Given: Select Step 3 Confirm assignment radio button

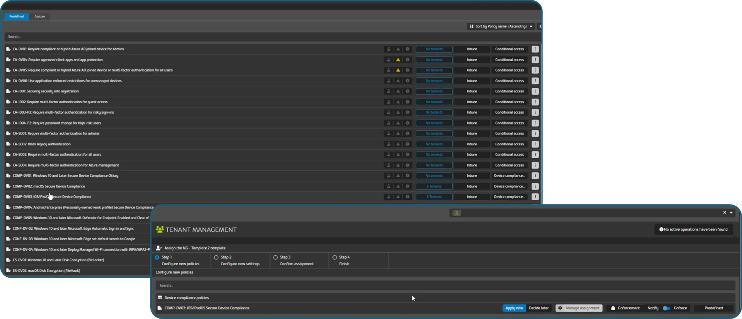Looking at the screenshot, I should 276,258.
